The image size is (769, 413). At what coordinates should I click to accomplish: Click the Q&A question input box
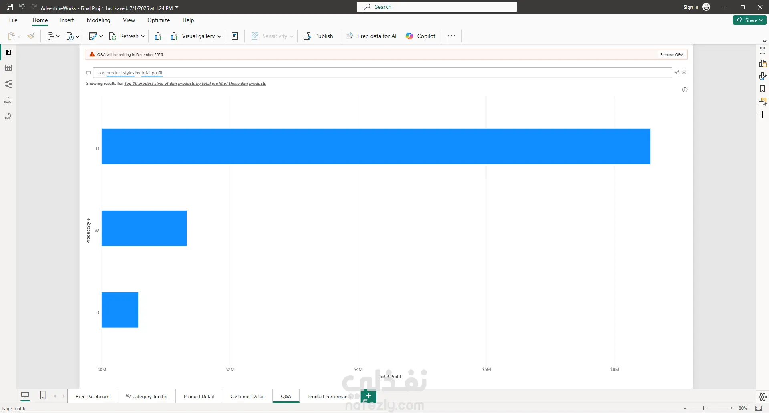(382, 73)
